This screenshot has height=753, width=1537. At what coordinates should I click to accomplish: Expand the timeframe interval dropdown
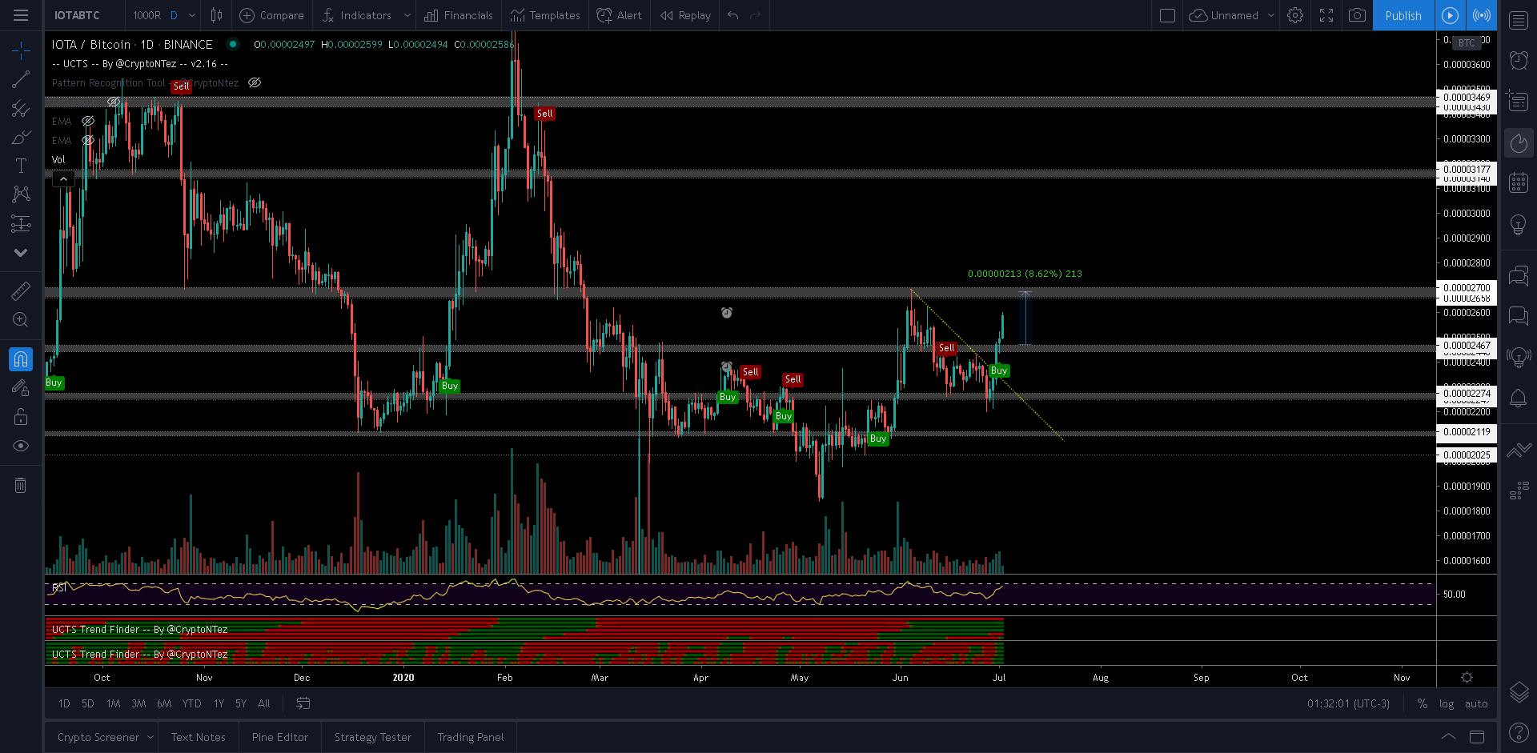click(x=191, y=15)
